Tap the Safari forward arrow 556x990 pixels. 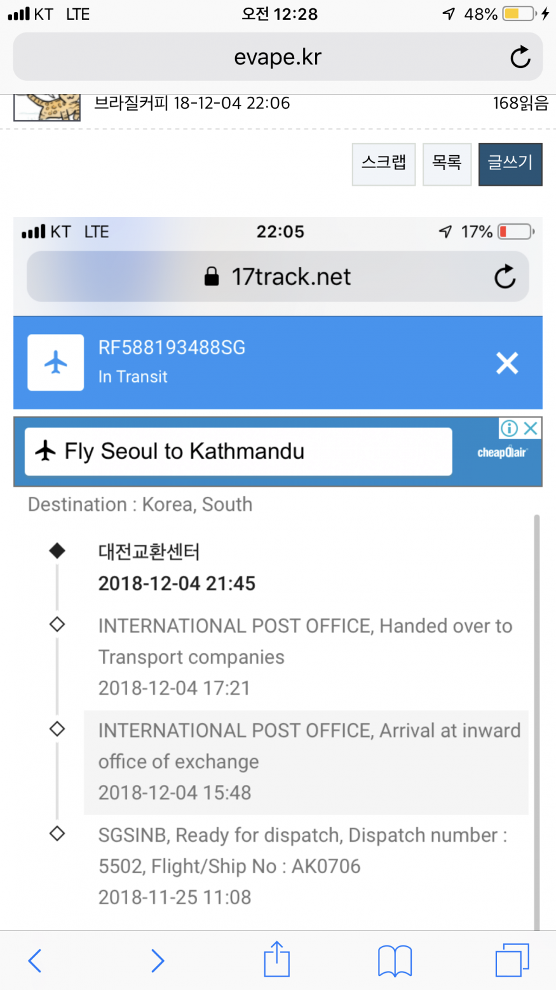(158, 960)
